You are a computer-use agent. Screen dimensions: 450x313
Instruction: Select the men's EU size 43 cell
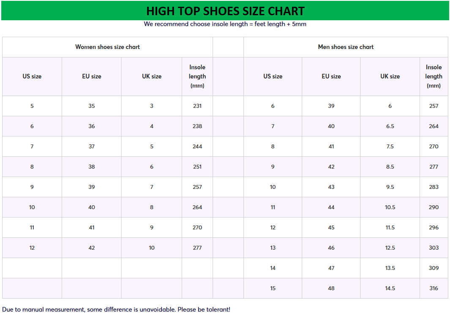331,187
